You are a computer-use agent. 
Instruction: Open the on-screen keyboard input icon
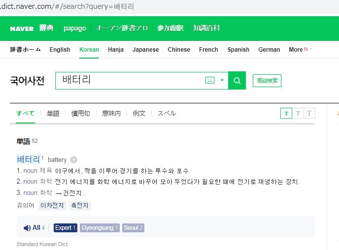210,81
